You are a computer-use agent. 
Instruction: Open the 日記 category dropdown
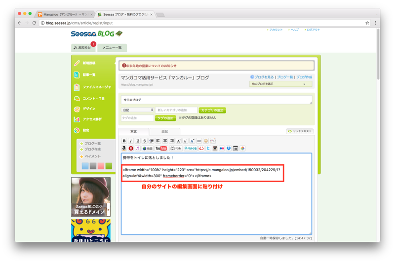pos(137,110)
